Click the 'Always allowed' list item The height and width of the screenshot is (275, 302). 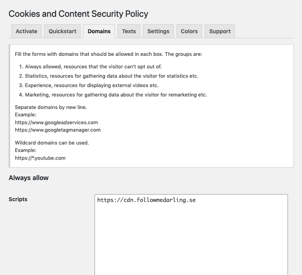pos(93,66)
